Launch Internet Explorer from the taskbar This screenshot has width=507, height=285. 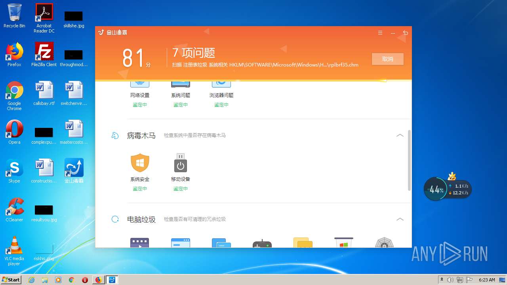[x=31, y=280]
